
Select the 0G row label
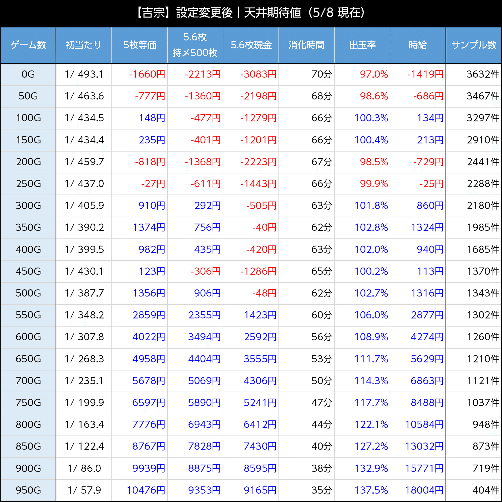point(28,75)
